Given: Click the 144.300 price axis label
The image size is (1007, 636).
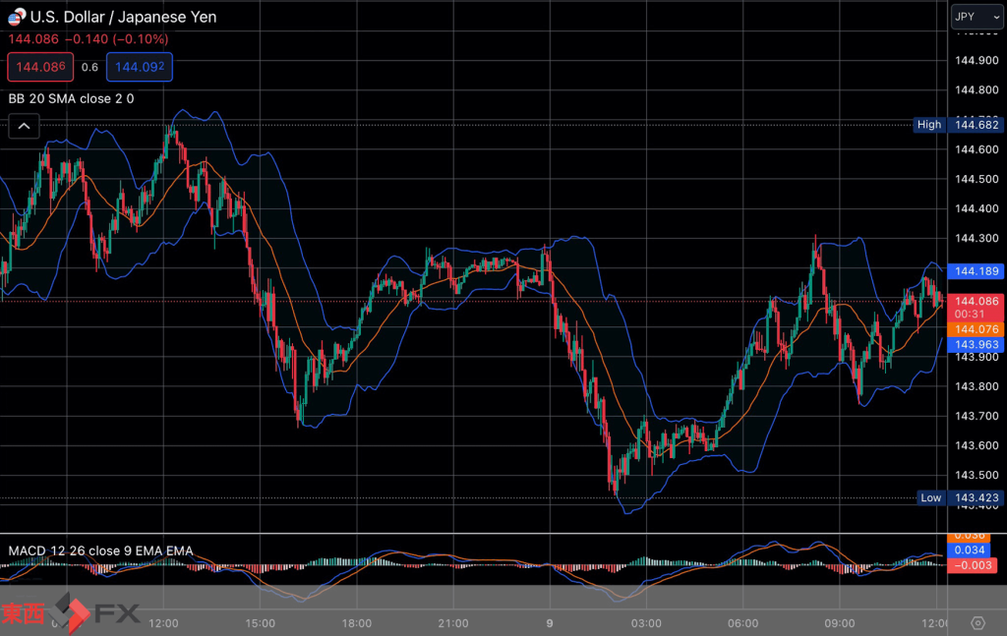Looking at the screenshot, I should tap(977, 238).
